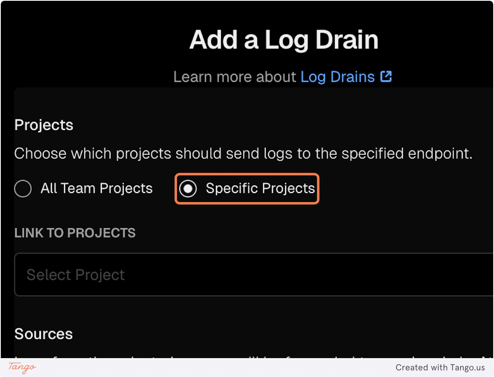
Task: Click the Sources section heading
Action: pos(43,333)
